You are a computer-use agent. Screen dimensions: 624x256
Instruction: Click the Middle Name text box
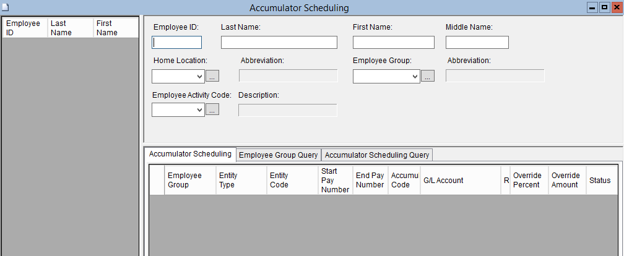pyautogui.click(x=477, y=42)
